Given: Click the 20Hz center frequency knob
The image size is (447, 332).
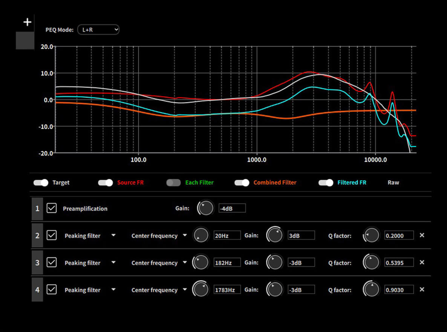Looking at the screenshot, I should tap(201, 235).
